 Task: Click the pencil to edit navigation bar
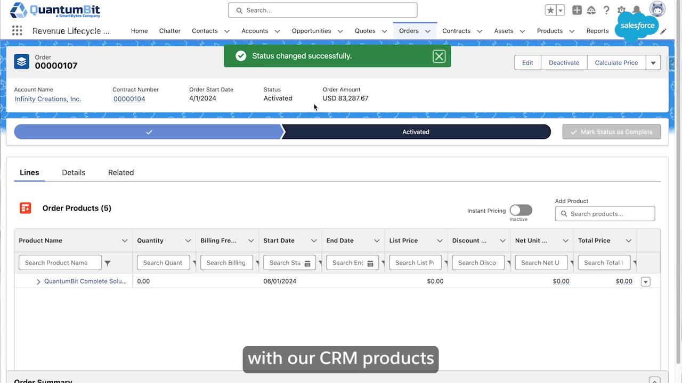pyautogui.click(x=663, y=31)
